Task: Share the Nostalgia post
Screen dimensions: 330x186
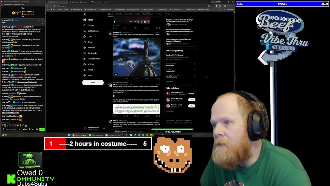Action: coord(159,79)
